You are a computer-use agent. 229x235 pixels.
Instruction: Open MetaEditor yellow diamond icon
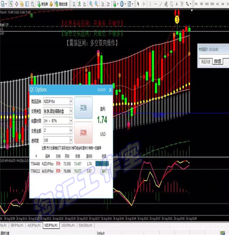(x=51, y=4)
